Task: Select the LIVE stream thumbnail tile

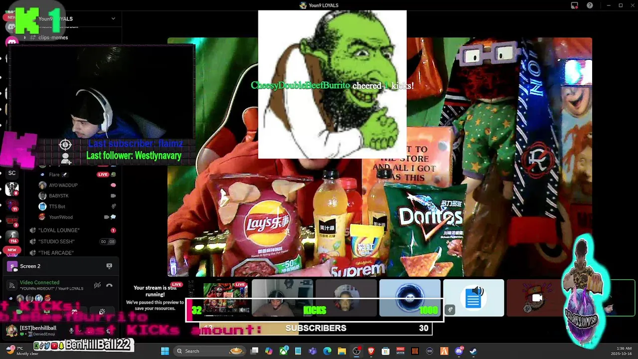Action: pos(218,298)
